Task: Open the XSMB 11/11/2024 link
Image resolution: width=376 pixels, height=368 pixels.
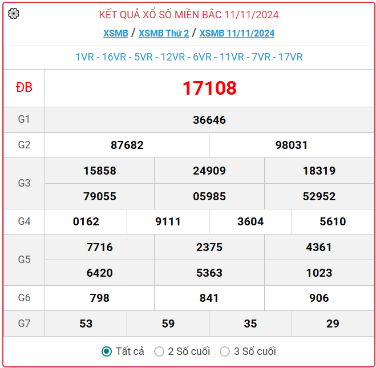Action: click(x=237, y=33)
